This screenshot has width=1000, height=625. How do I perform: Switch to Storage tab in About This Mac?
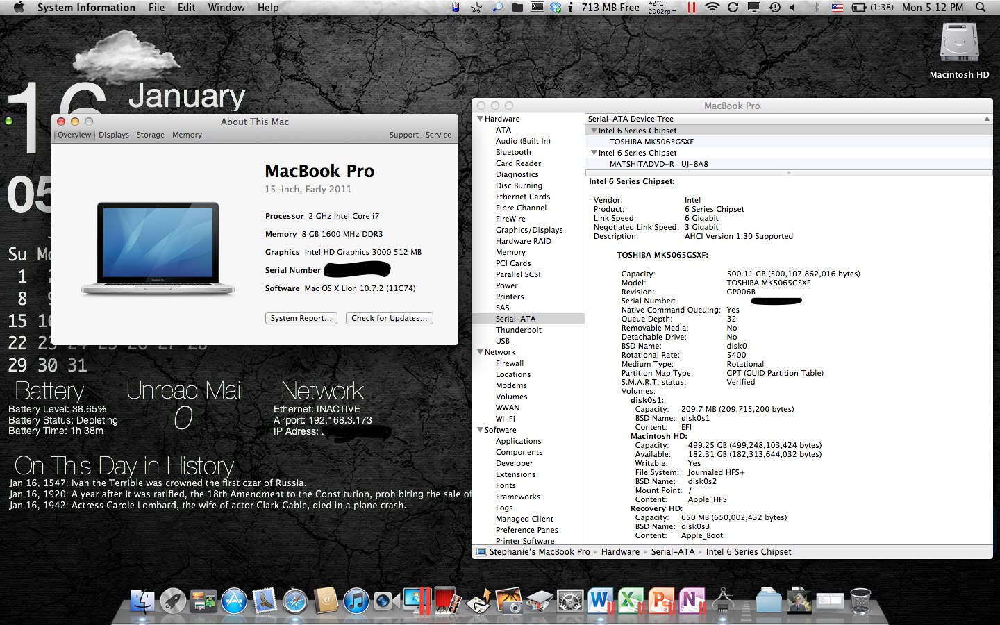[151, 135]
